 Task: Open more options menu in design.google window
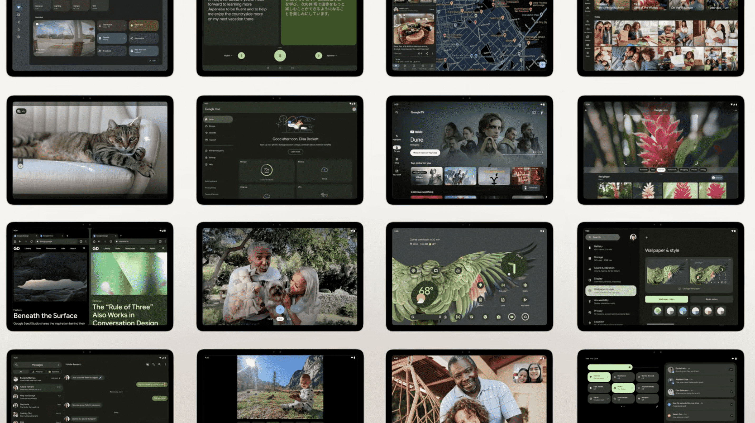pos(86,241)
